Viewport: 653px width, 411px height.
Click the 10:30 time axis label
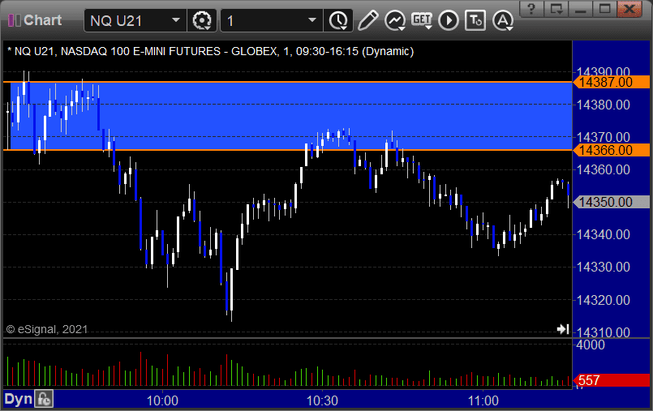click(x=322, y=400)
